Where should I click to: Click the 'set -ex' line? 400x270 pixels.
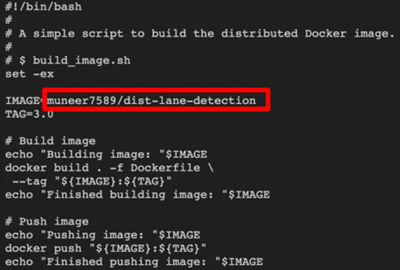click(30, 74)
